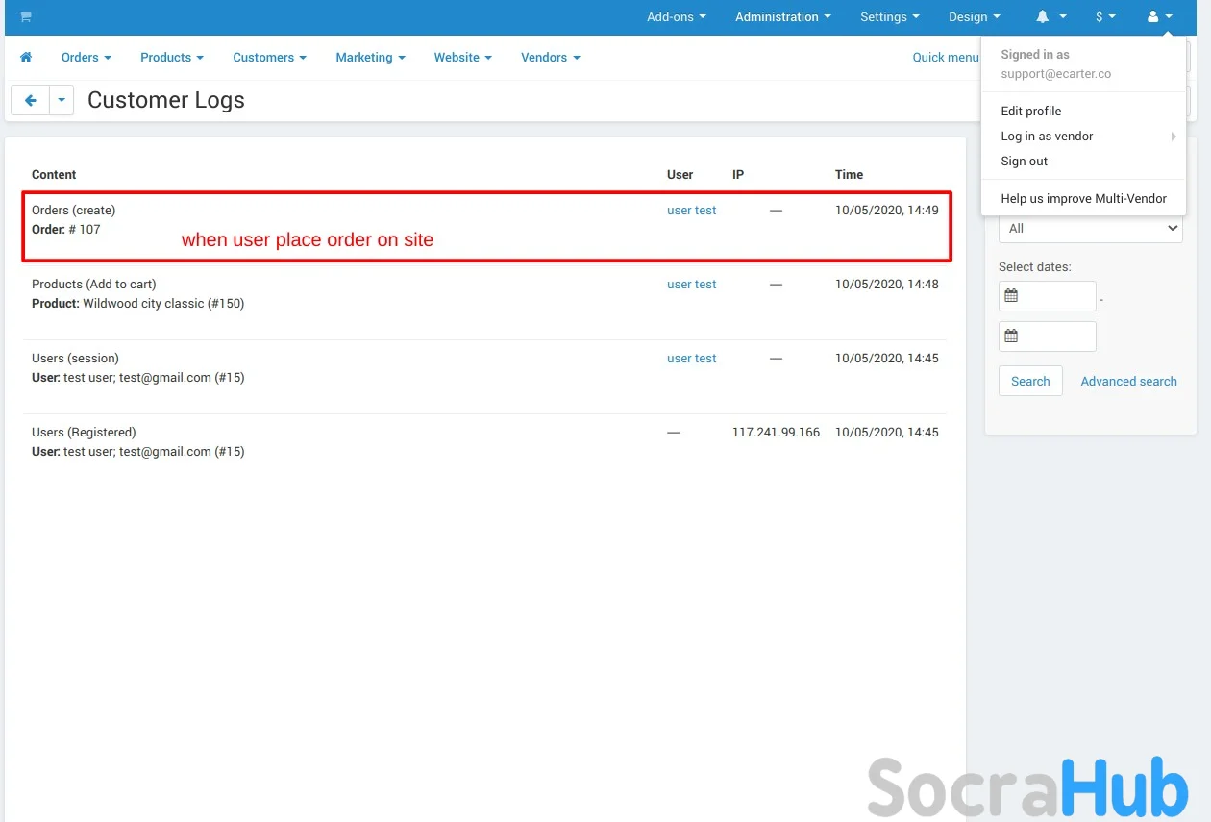Expand the Log in as vendor submenu

point(1047,137)
